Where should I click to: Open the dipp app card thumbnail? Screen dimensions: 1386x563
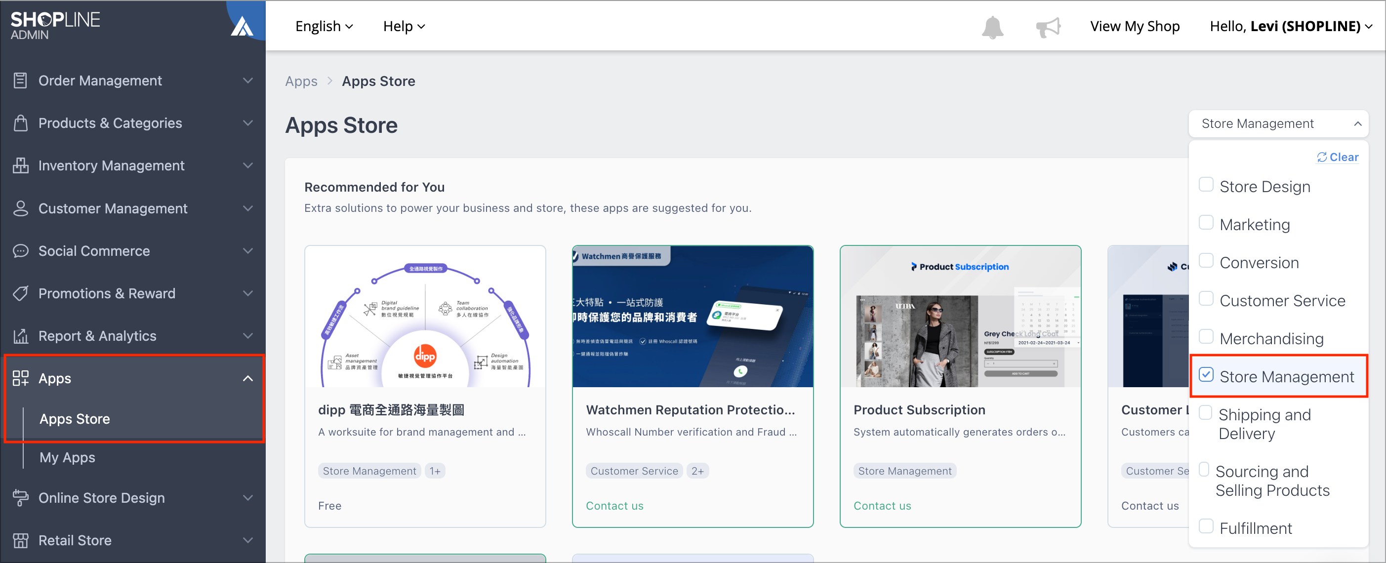pyautogui.click(x=425, y=316)
